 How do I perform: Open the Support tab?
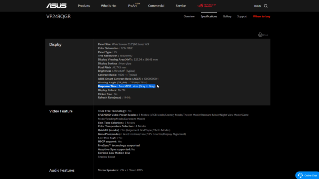pyautogui.click(x=242, y=16)
